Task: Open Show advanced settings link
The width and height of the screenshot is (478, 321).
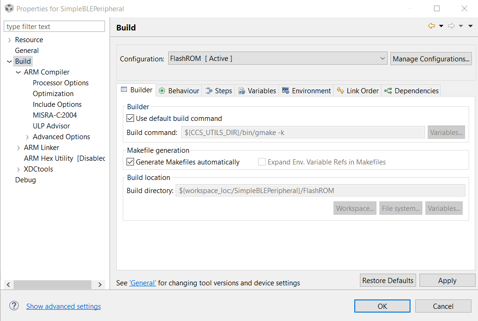Action: coord(63,306)
